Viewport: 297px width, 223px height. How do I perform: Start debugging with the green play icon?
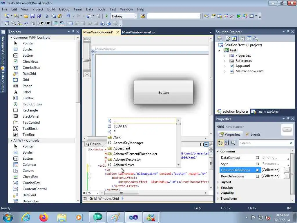pos(106,16)
